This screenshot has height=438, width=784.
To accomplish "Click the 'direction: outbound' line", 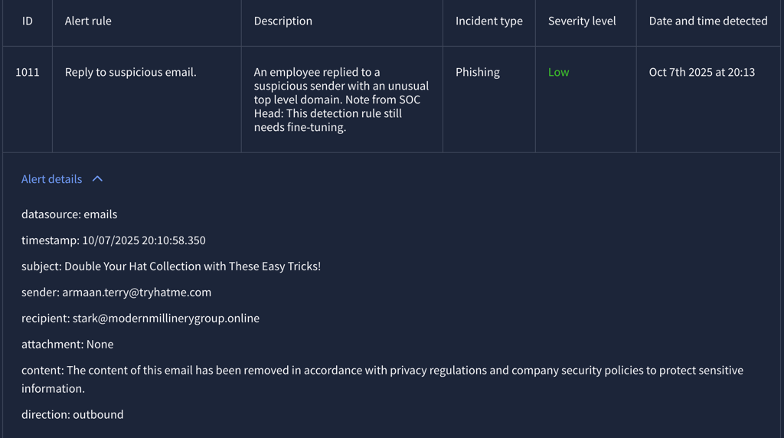I will point(72,415).
